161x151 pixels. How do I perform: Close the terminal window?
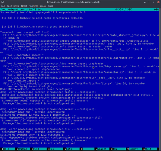click(158, 2)
